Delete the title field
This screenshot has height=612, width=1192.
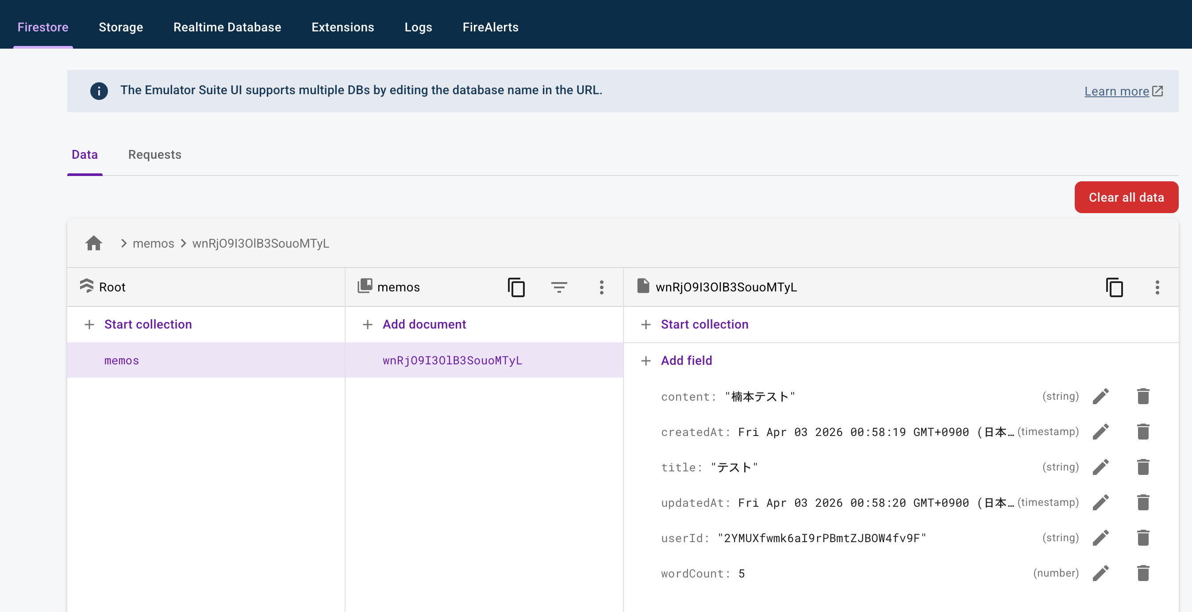click(1143, 467)
